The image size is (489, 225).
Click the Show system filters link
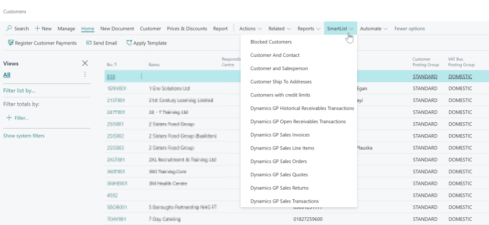(x=24, y=136)
